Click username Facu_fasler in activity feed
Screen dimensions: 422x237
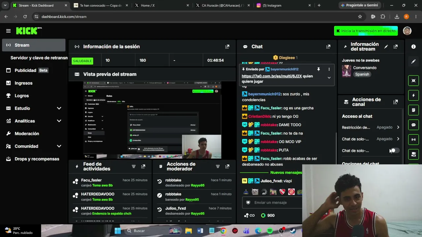coord(91,180)
